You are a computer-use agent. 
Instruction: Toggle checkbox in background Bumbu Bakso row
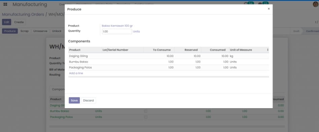(x=146, y=111)
